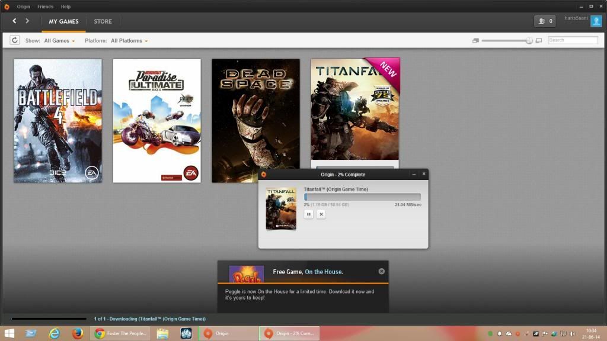Open the Friends menu
607x341 pixels.
(x=45, y=7)
